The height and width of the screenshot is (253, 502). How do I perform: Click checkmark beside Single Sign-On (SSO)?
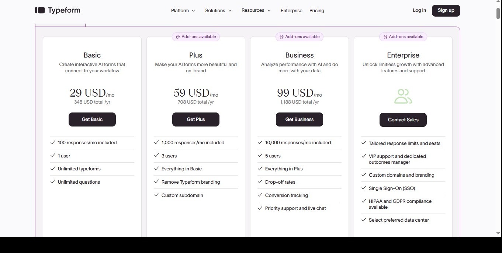pyautogui.click(x=364, y=188)
